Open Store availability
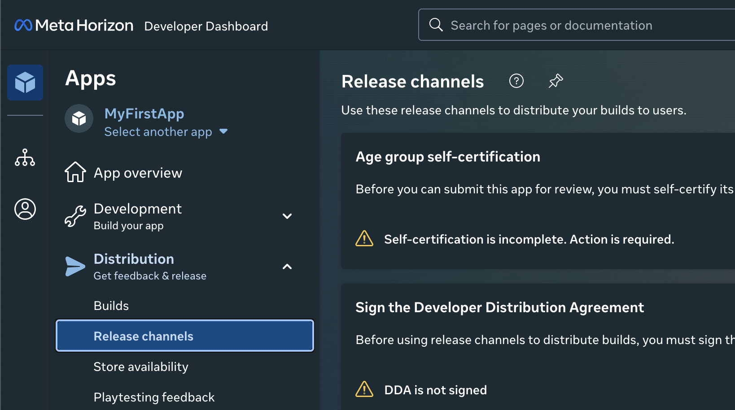 pyautogui.click(x=141, y=366)
